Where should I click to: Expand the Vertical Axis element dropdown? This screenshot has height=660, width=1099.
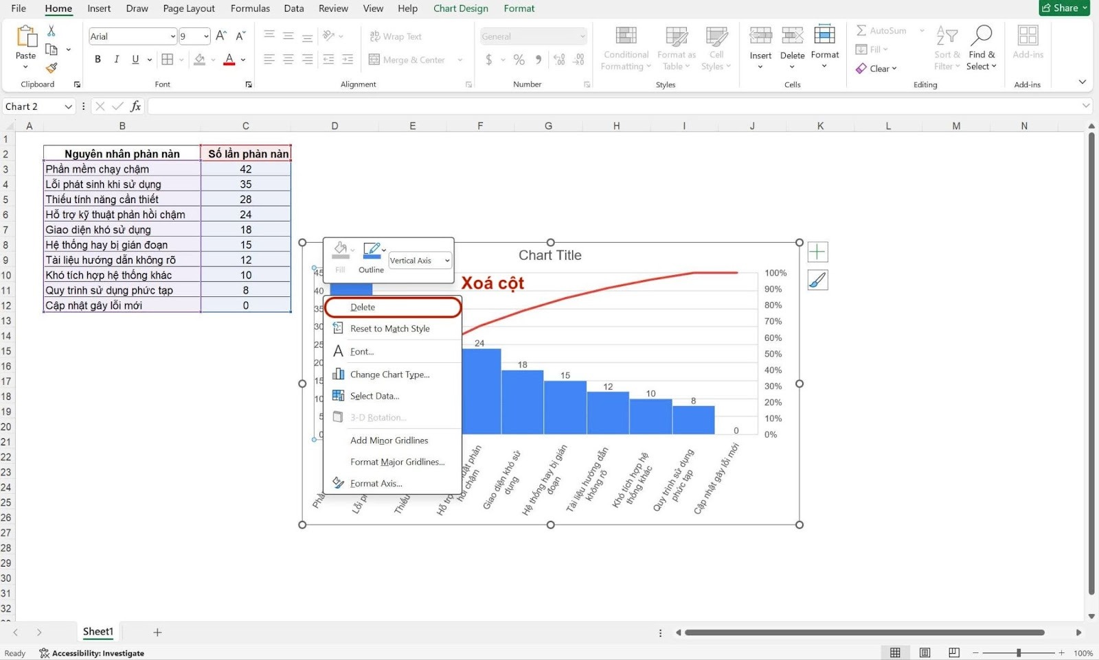click(x=447, y=261)
